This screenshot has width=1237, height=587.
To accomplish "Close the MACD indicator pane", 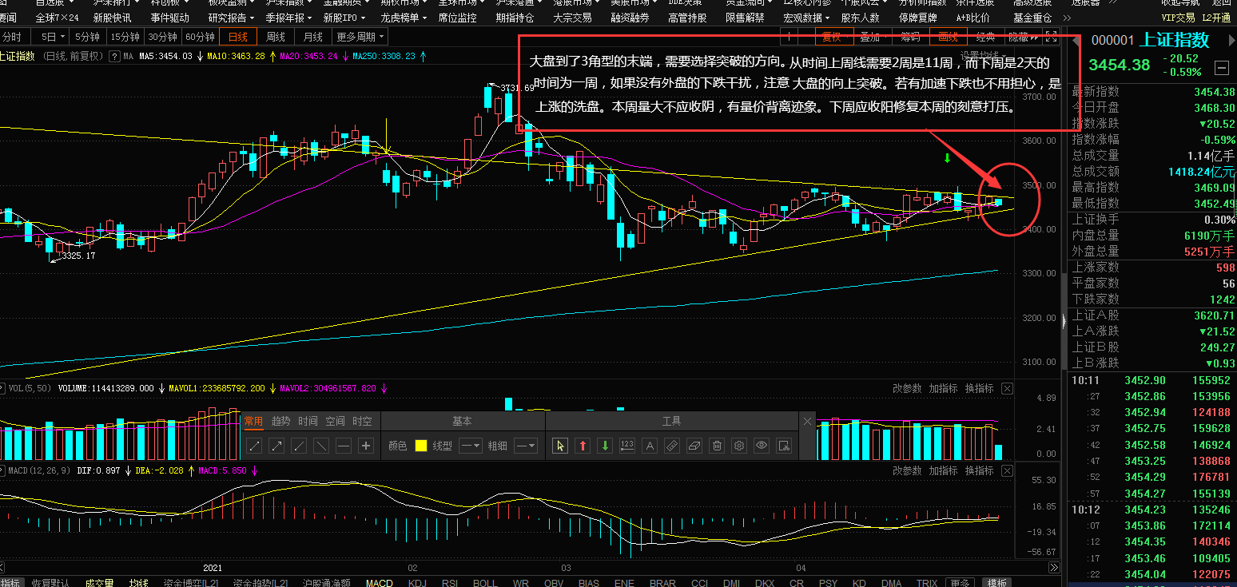I will (x=1007, y=471).
